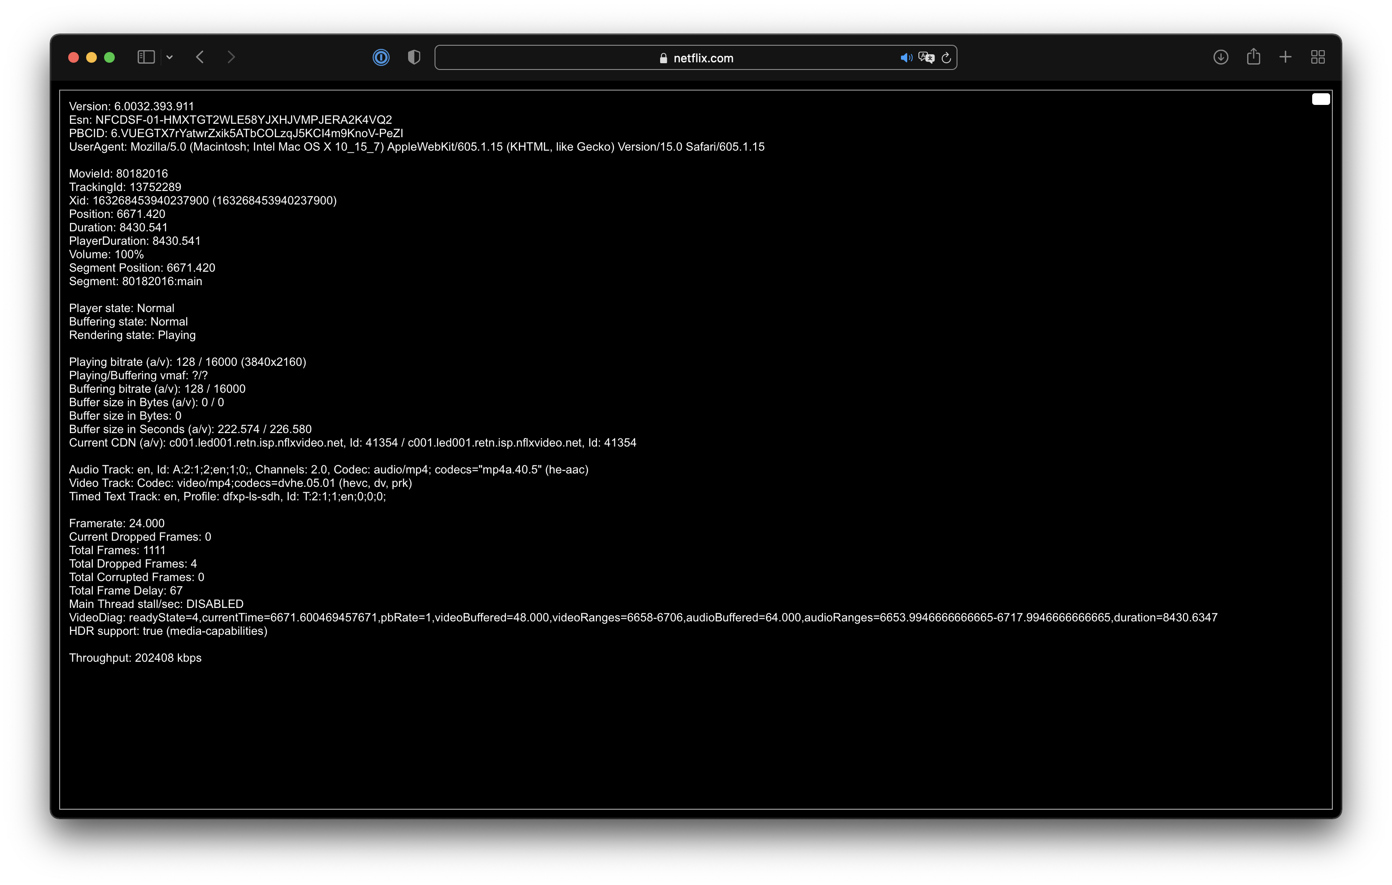Click Buffer size in Seconds line
1392x885 pixels.
[190, 429]
